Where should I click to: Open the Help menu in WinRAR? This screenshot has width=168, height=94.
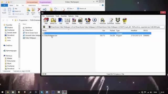(x=77, y=16)
